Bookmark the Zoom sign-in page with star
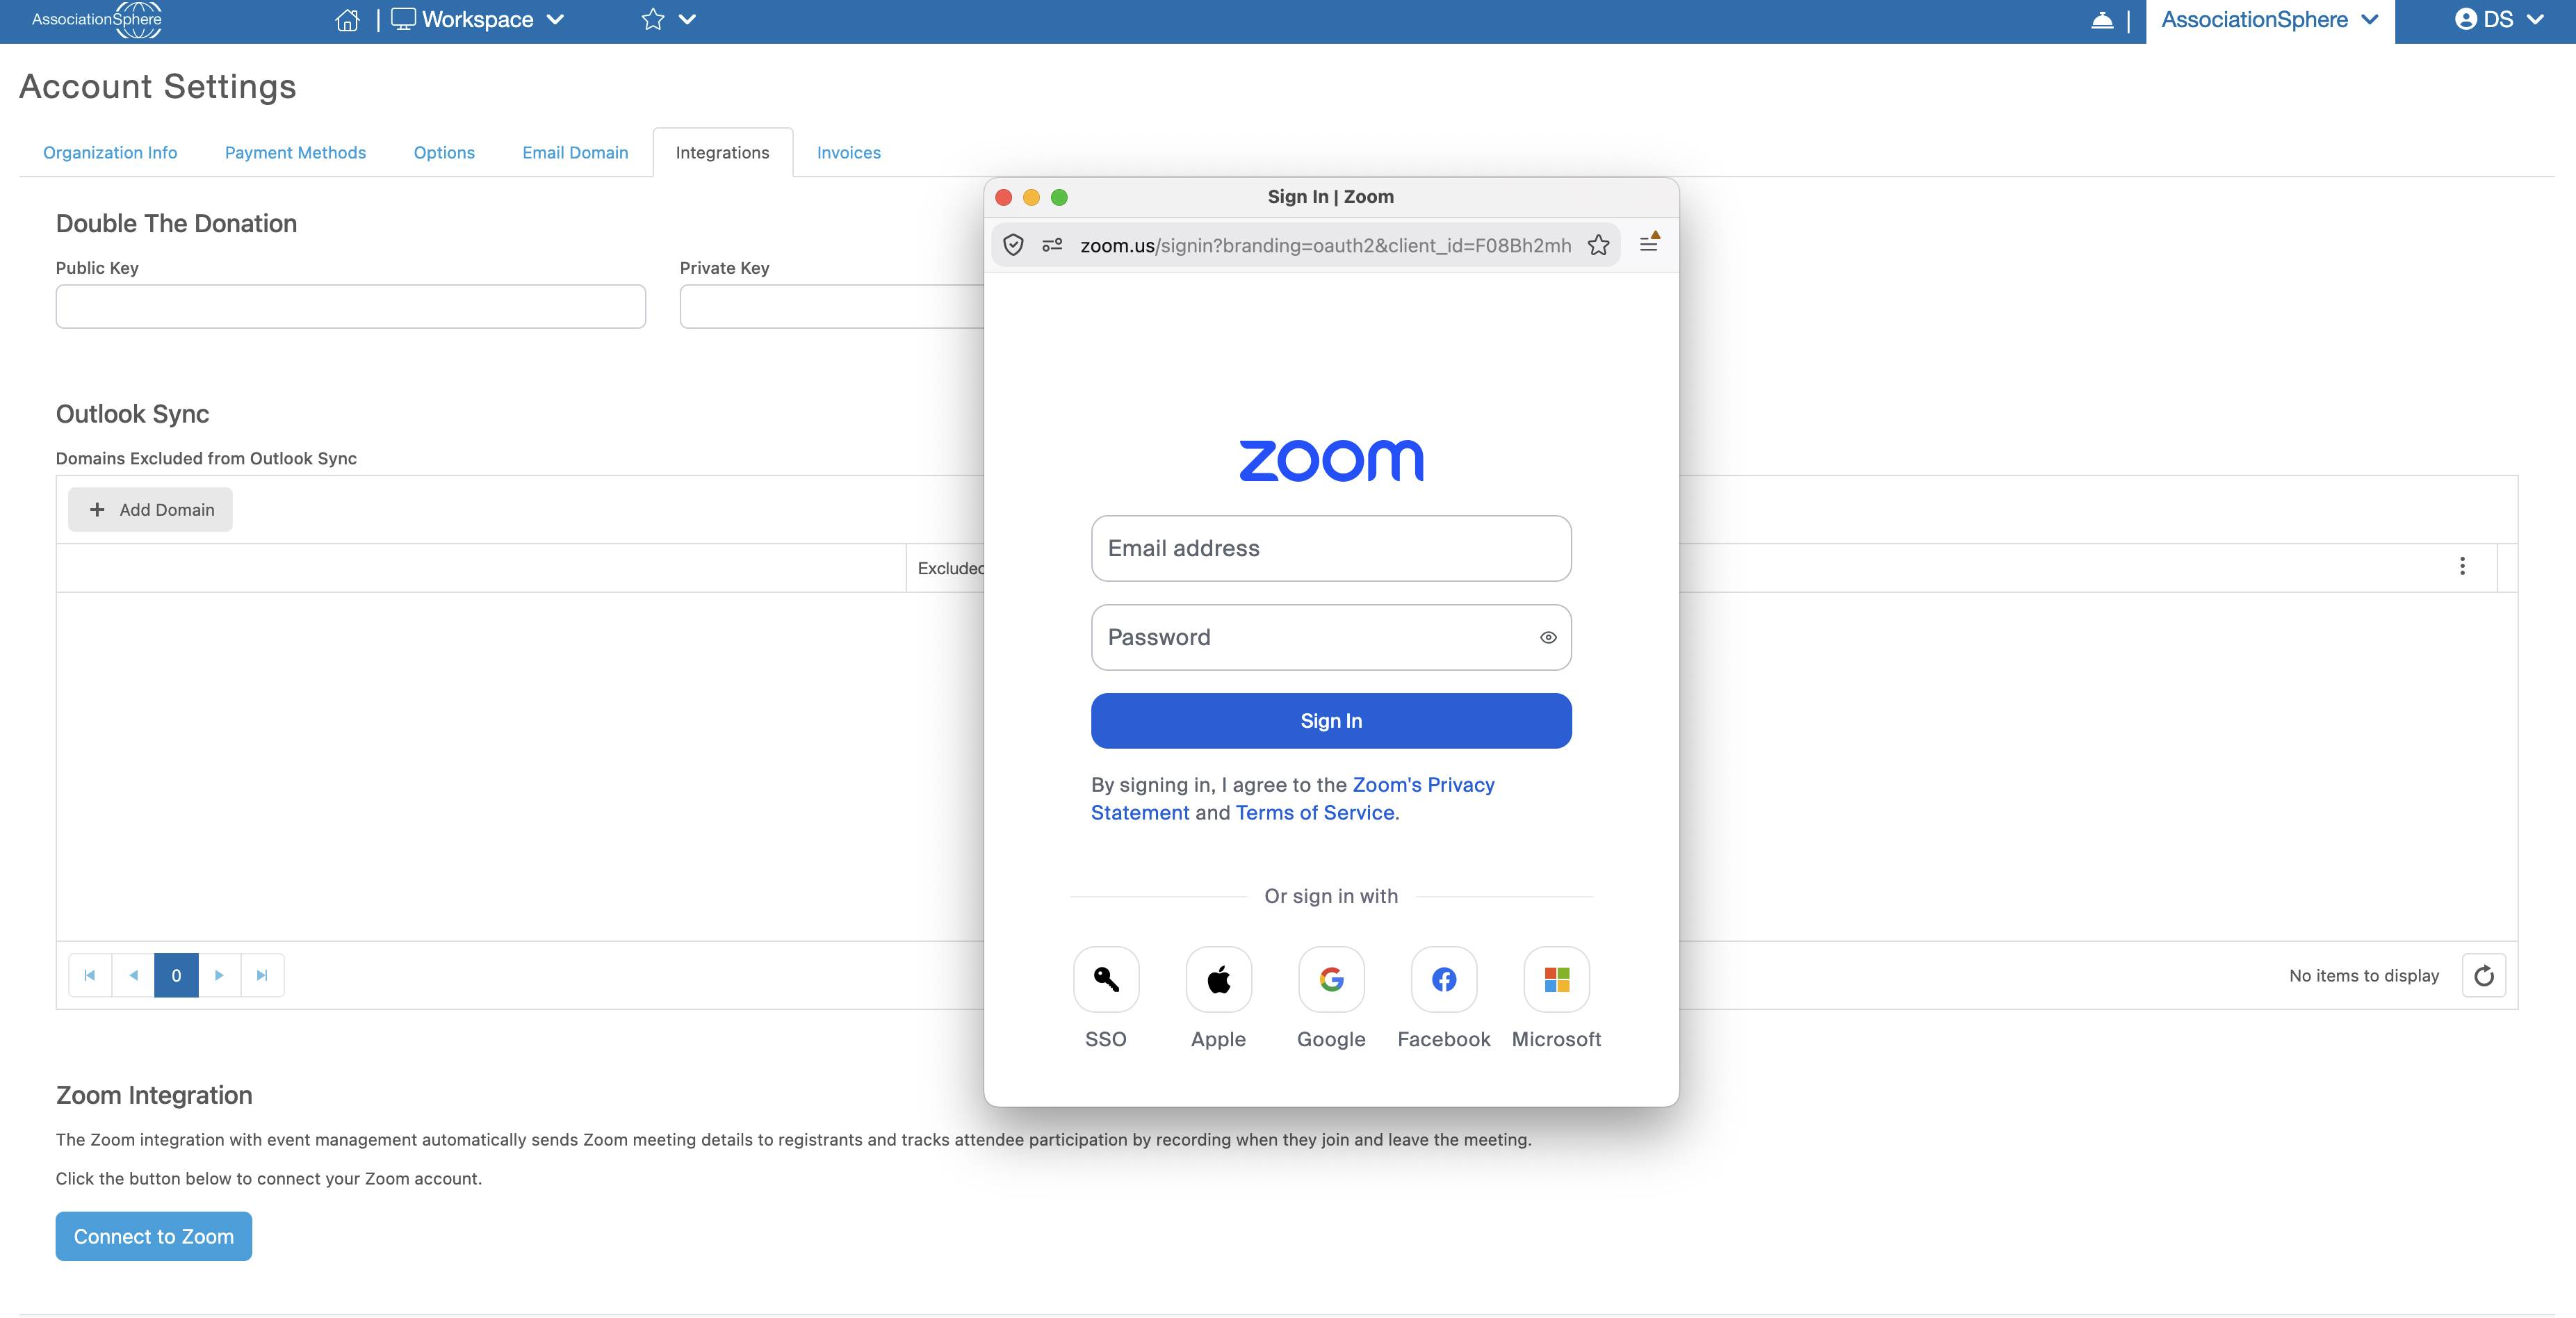The width and height of the screenshot is (2576, 1318). pyautogui.click(x=1598, y=245)
